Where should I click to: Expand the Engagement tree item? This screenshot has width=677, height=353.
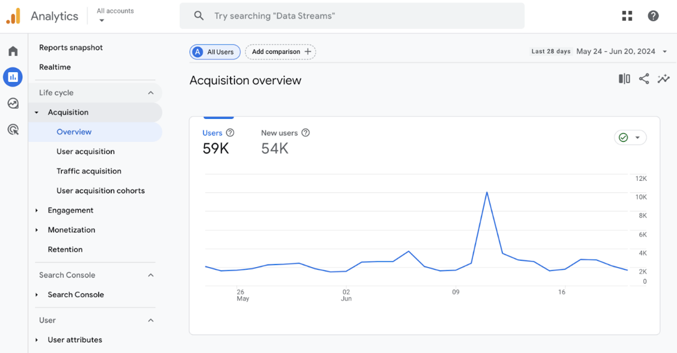[x=37, y=211]
